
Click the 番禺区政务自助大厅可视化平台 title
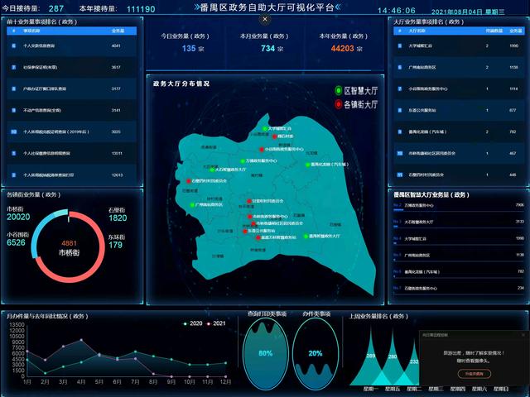pyautogui.click(x=267, y=7)
